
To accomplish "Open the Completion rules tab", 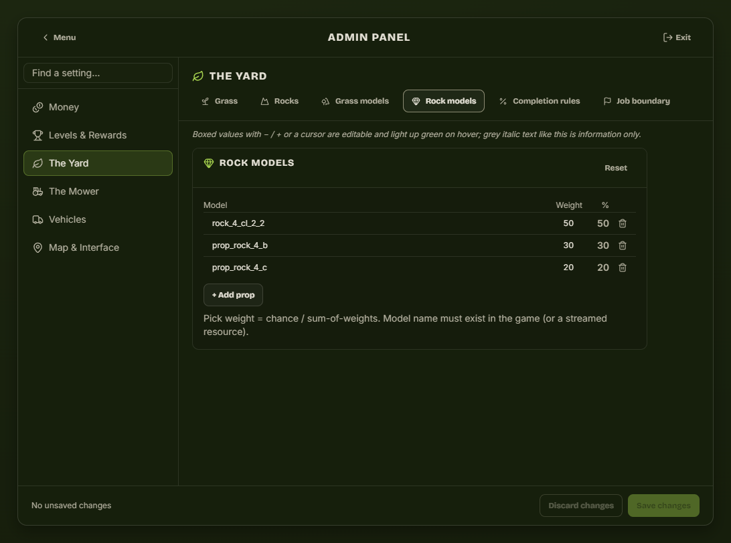I will pos(540,101).
